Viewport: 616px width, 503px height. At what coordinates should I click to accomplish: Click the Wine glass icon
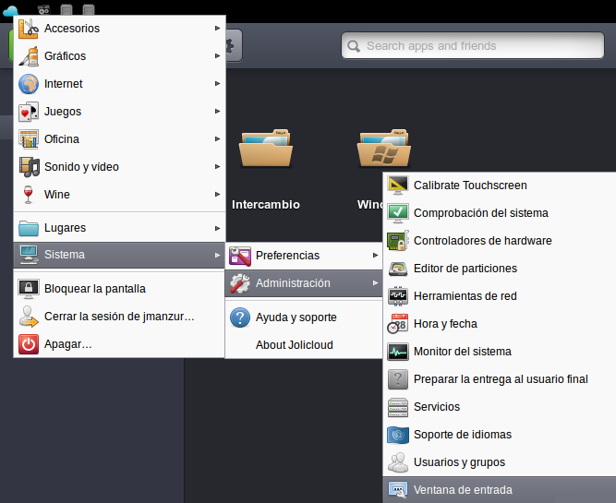pos(29,195)
